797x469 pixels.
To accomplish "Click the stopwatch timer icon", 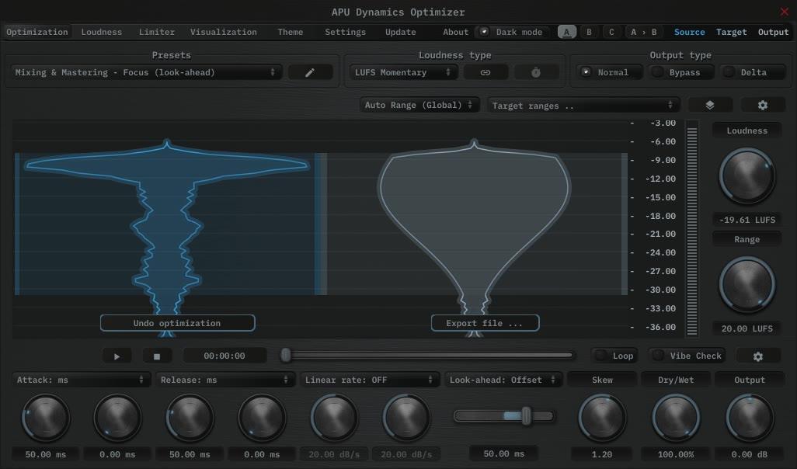I will click(x=536, y=73).
